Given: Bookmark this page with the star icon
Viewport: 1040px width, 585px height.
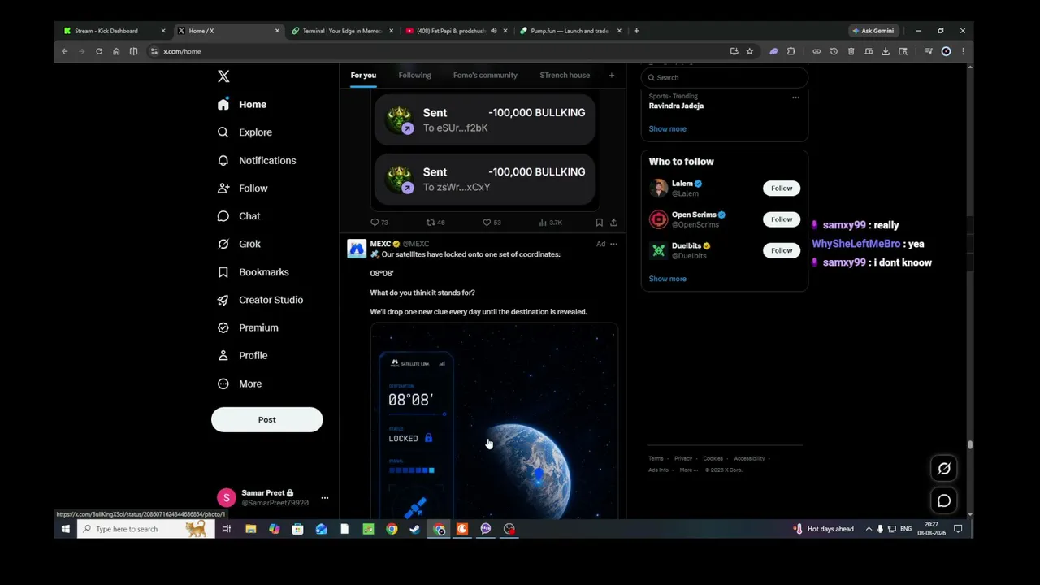Looking at the screenshot, I should point(749,51).
